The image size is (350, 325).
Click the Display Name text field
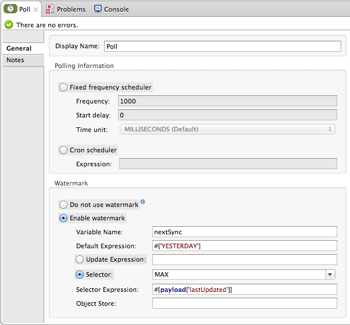(222, 47)
